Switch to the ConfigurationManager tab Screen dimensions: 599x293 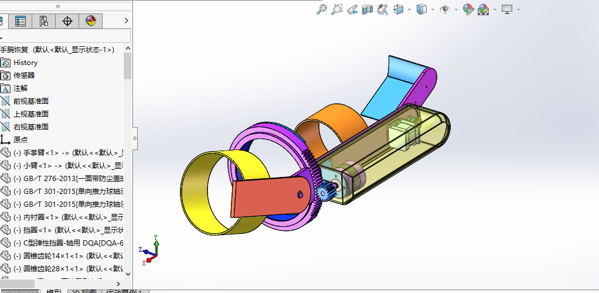pos(44,21)
